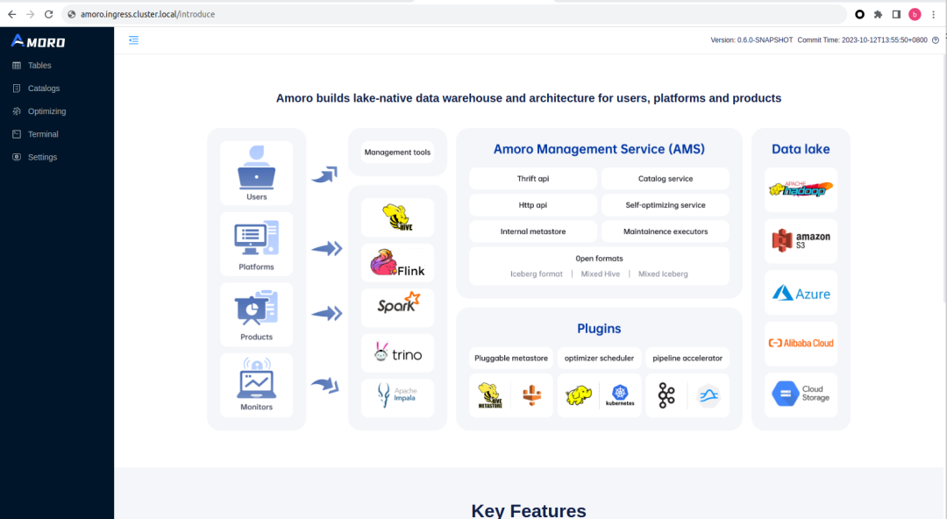Click the Amazon S3 logo
Image resolution: width=947 pixels, height=519 pixels.
801,240
